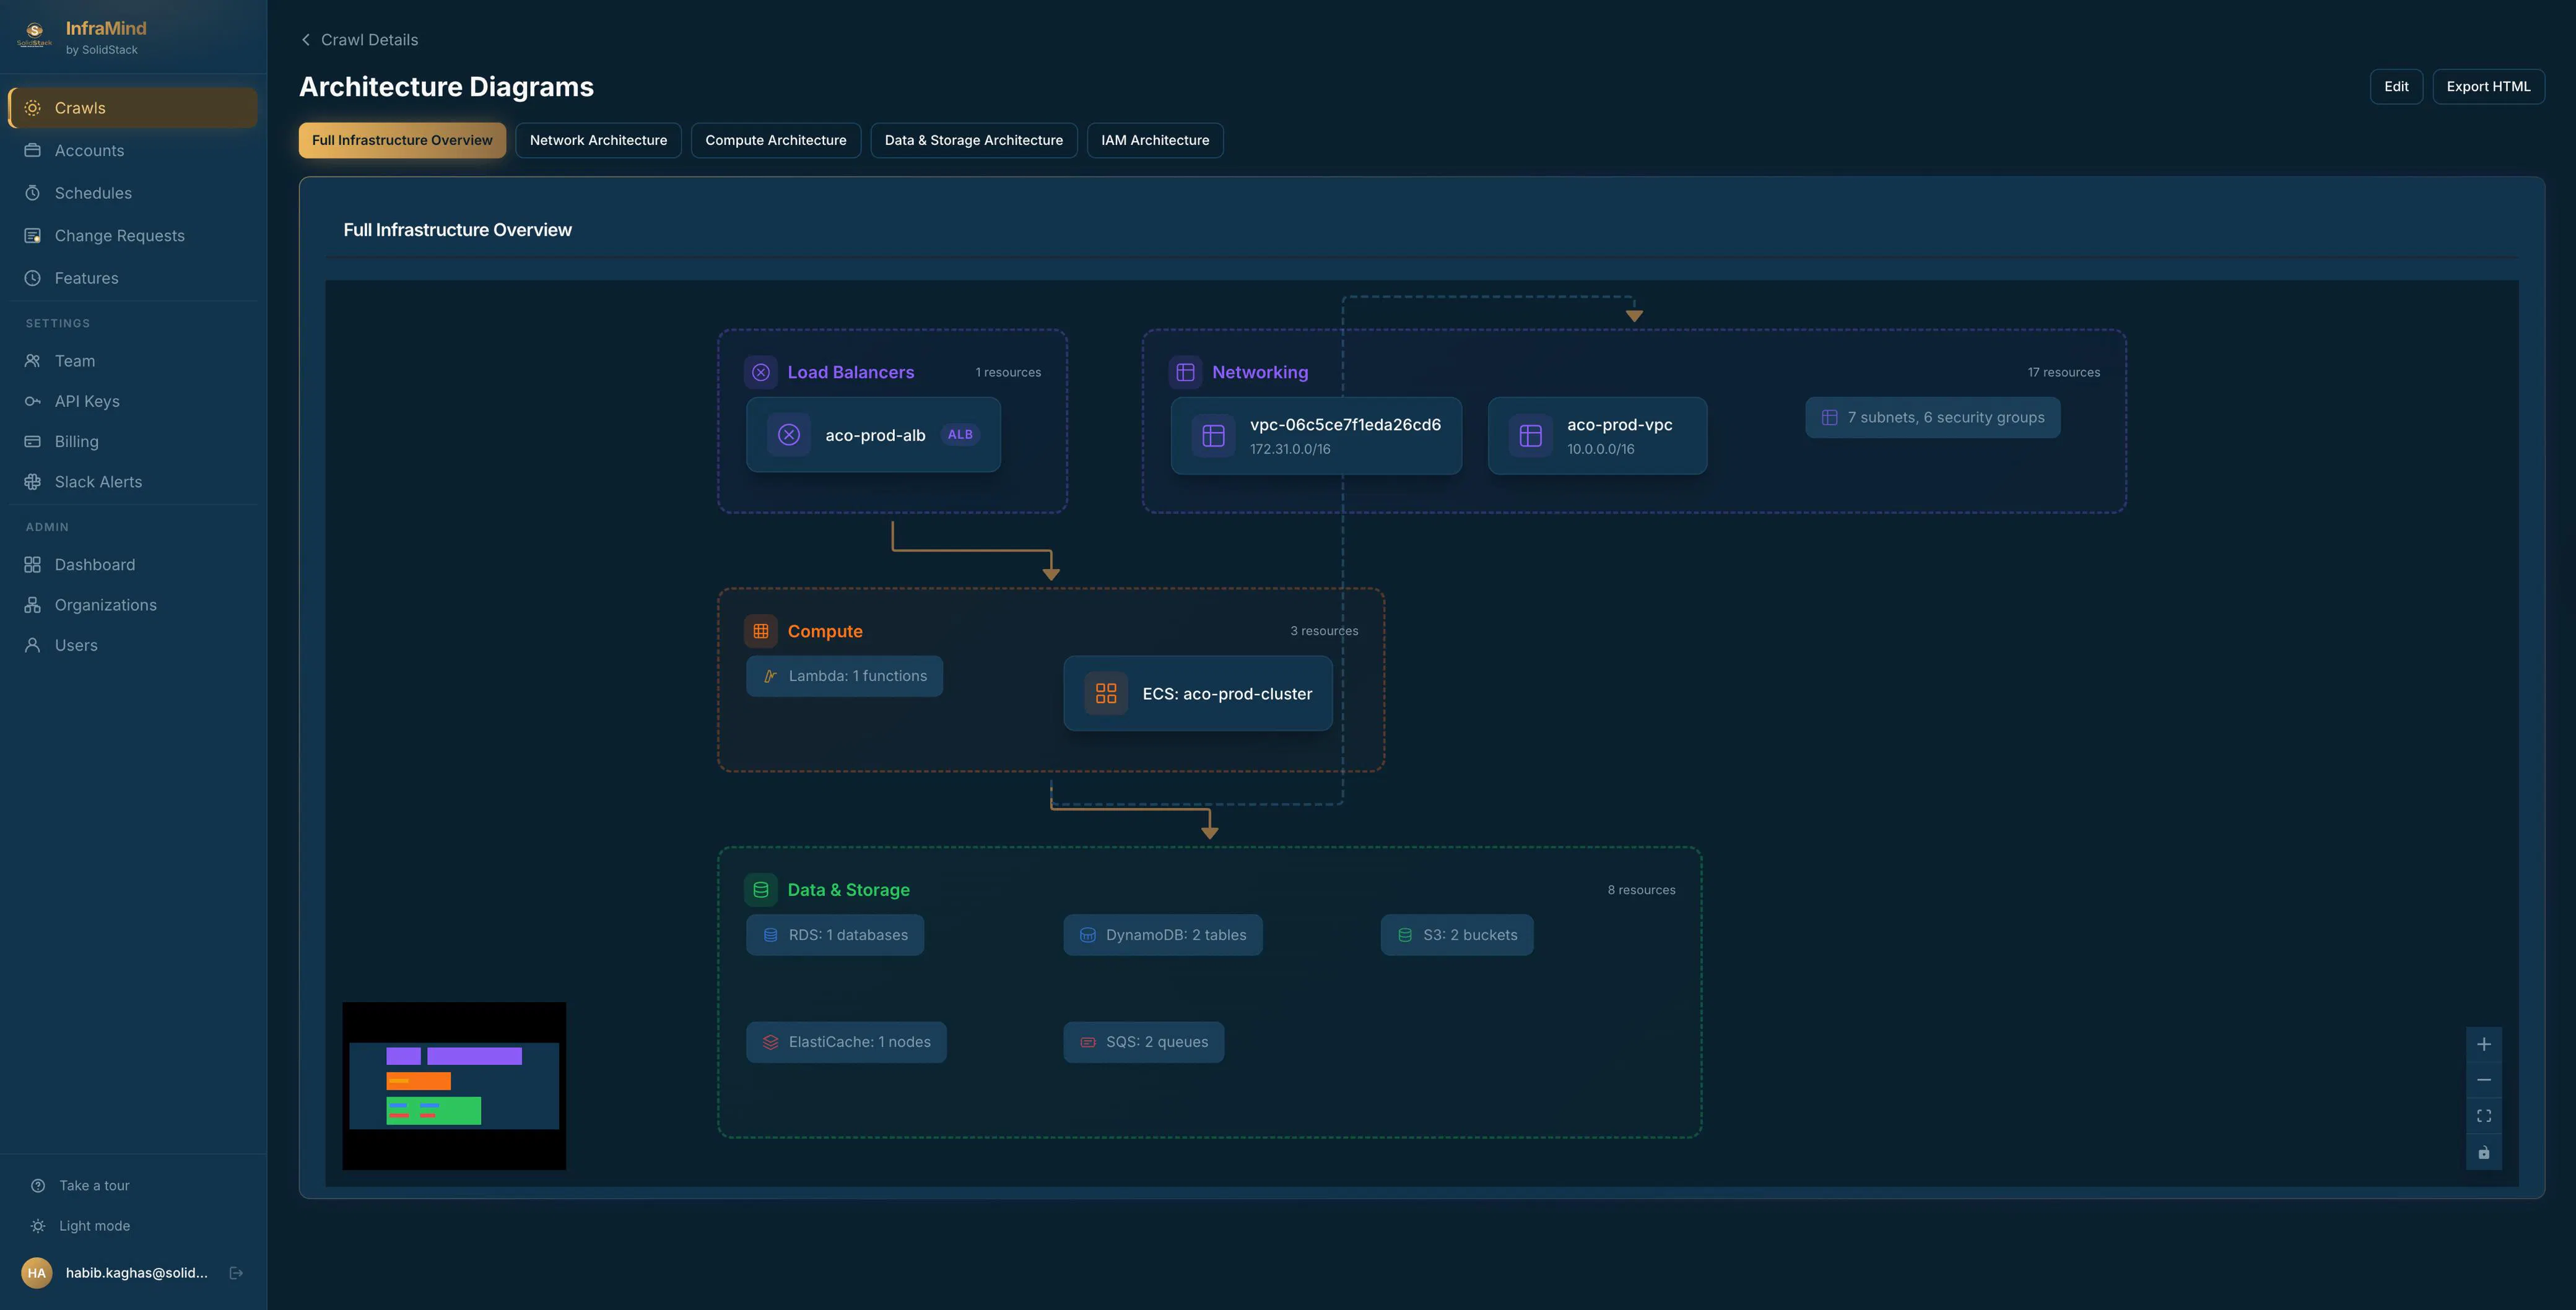
Task: Click the Slack Alerts icon
Action: tap(33, 482)
